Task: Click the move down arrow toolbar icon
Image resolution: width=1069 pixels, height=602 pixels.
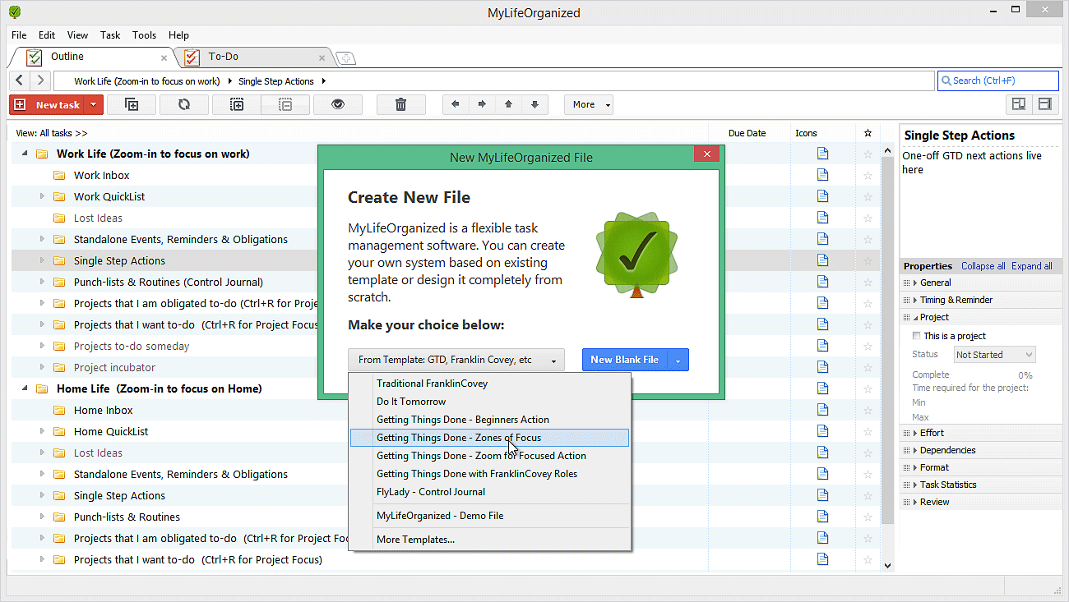Action: point(534,104)
